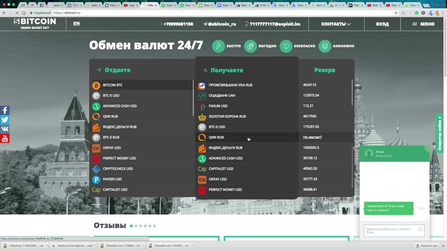This screenshot has width=447, height=251.
Task: Click the last reviews carousel dot
Action: click(x=154, y=226)
